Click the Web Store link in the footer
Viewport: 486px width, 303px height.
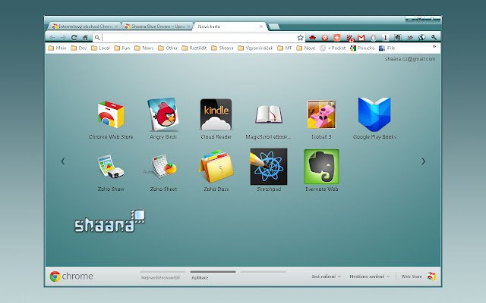pos(412,276)
